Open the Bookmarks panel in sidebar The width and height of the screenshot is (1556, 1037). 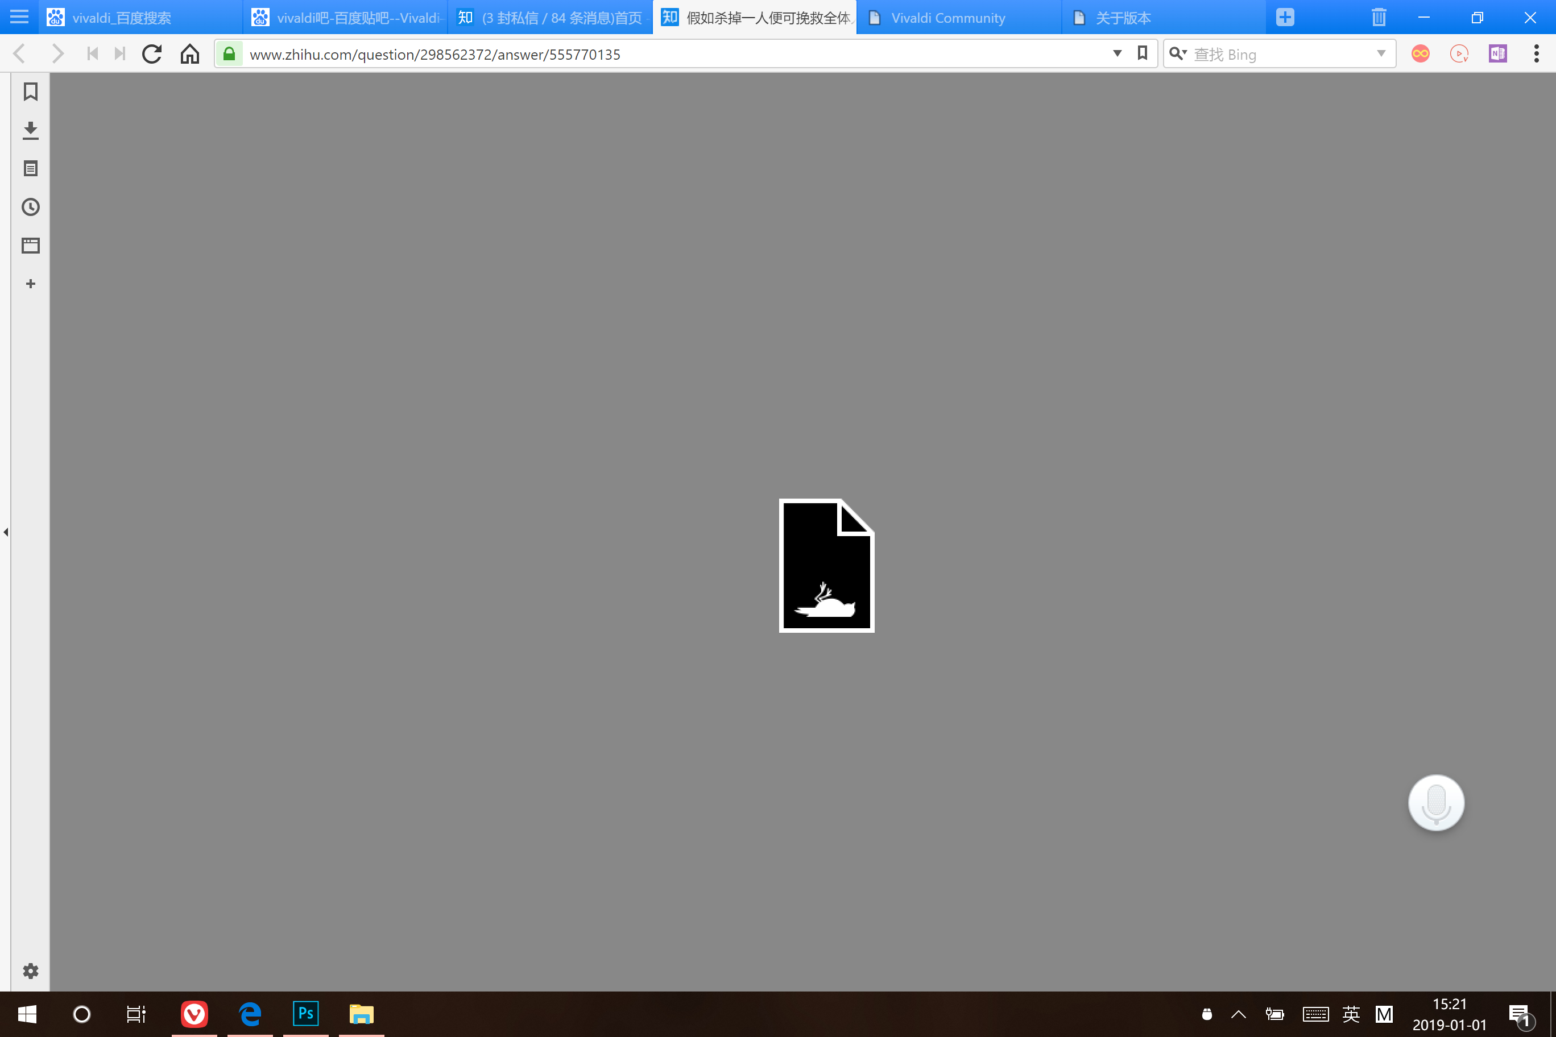click(x=31, y=92)
